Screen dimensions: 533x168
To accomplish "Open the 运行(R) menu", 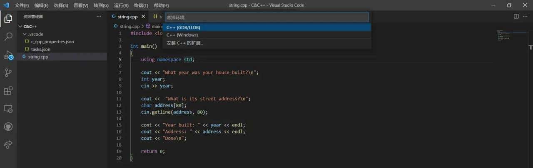I will tap(121, 5).
